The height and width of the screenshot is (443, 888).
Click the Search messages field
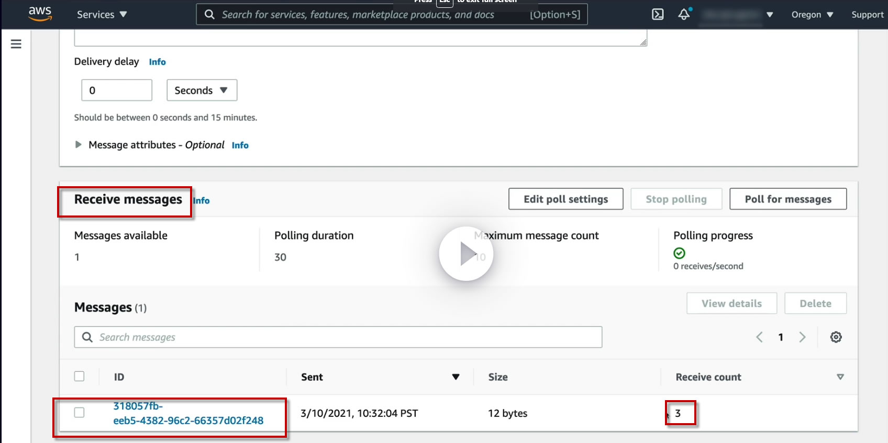(x=346, y=337)
